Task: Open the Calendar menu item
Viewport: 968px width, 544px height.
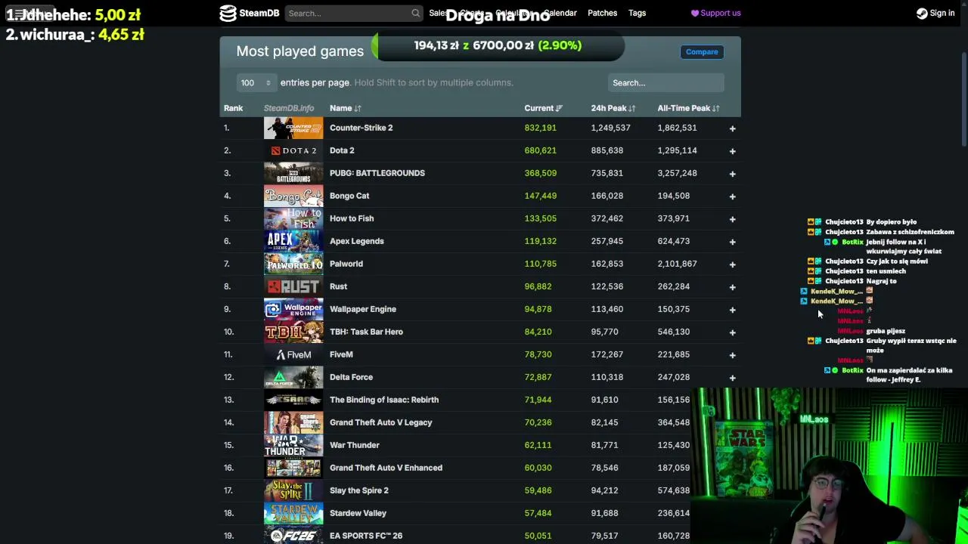Action: pos(560,13)
